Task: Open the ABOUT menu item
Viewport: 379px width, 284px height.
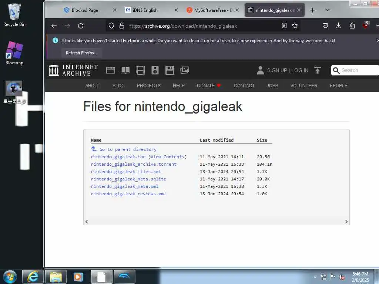Action: pos(93,86)
